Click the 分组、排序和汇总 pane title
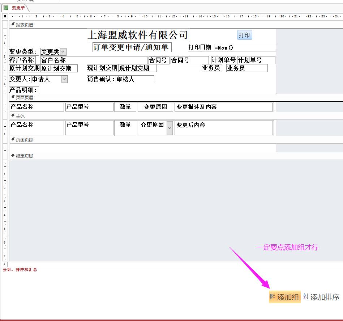This screenshot has height=321, width=343. [20, 270]
